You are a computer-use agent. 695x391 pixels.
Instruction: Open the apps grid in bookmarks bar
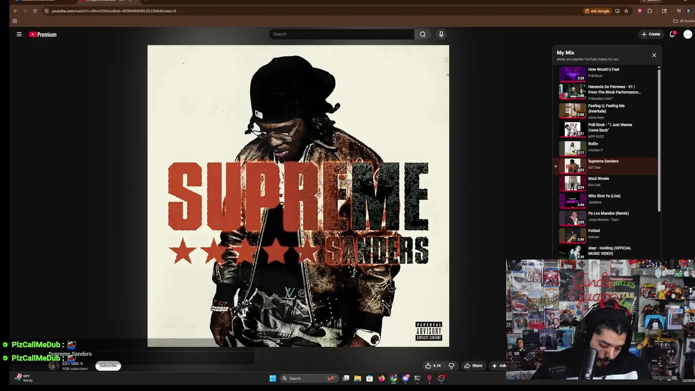click(15, 21)
